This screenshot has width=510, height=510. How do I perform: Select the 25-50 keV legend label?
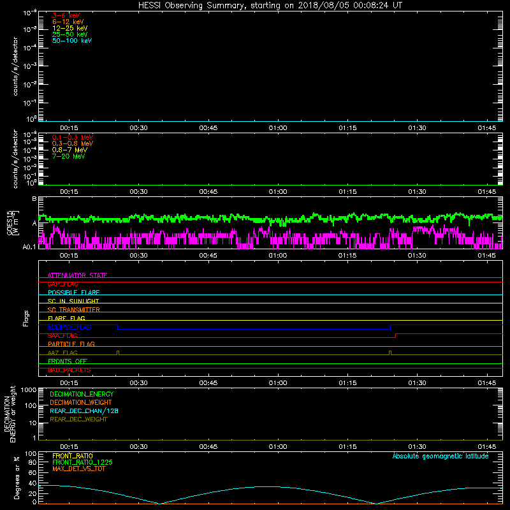coord(70,34)
